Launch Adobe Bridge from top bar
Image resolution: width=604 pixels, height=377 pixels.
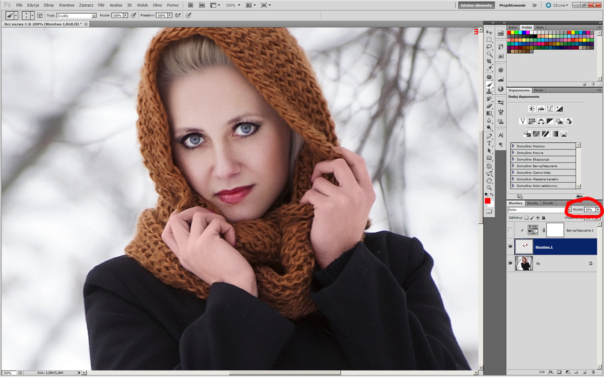pos(191,5)
